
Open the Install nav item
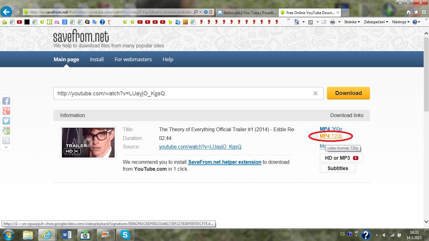97,59
